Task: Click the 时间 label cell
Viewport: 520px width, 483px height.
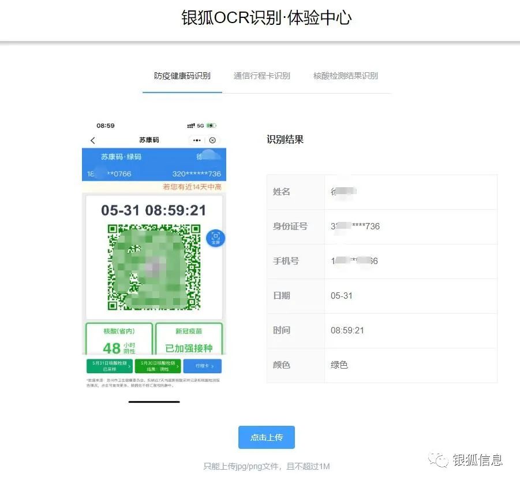Action: 296,330
